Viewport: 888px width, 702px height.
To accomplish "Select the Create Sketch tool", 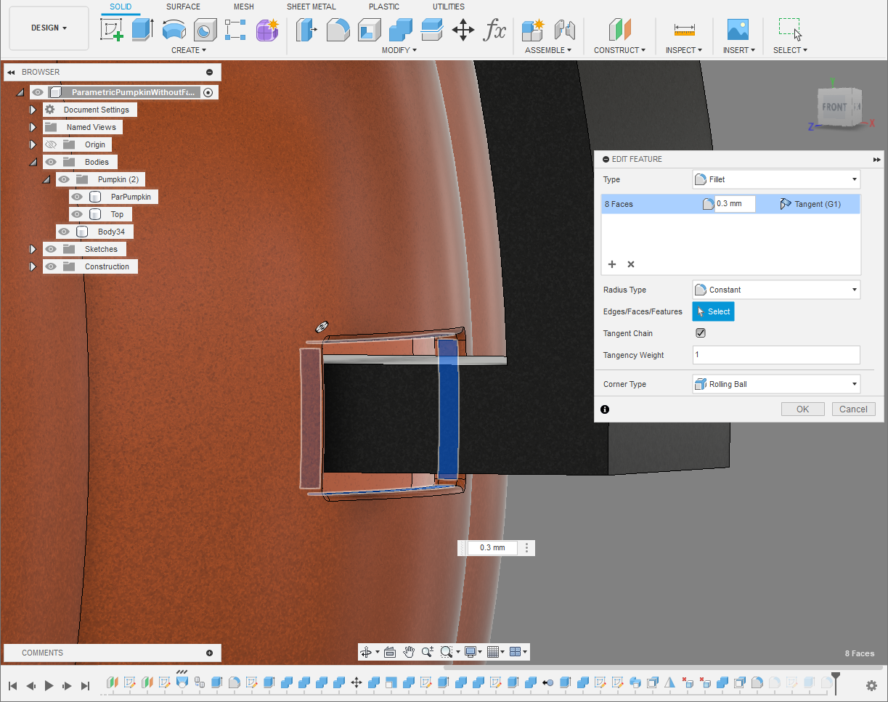I will 110,30.
